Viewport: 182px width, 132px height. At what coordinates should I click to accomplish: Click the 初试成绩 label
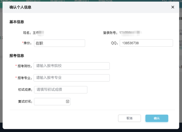(25, 90)
